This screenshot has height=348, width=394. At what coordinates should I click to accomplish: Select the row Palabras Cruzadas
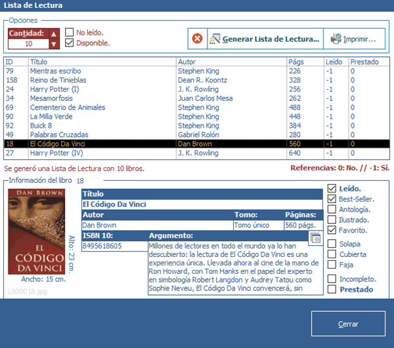[197, 134]
